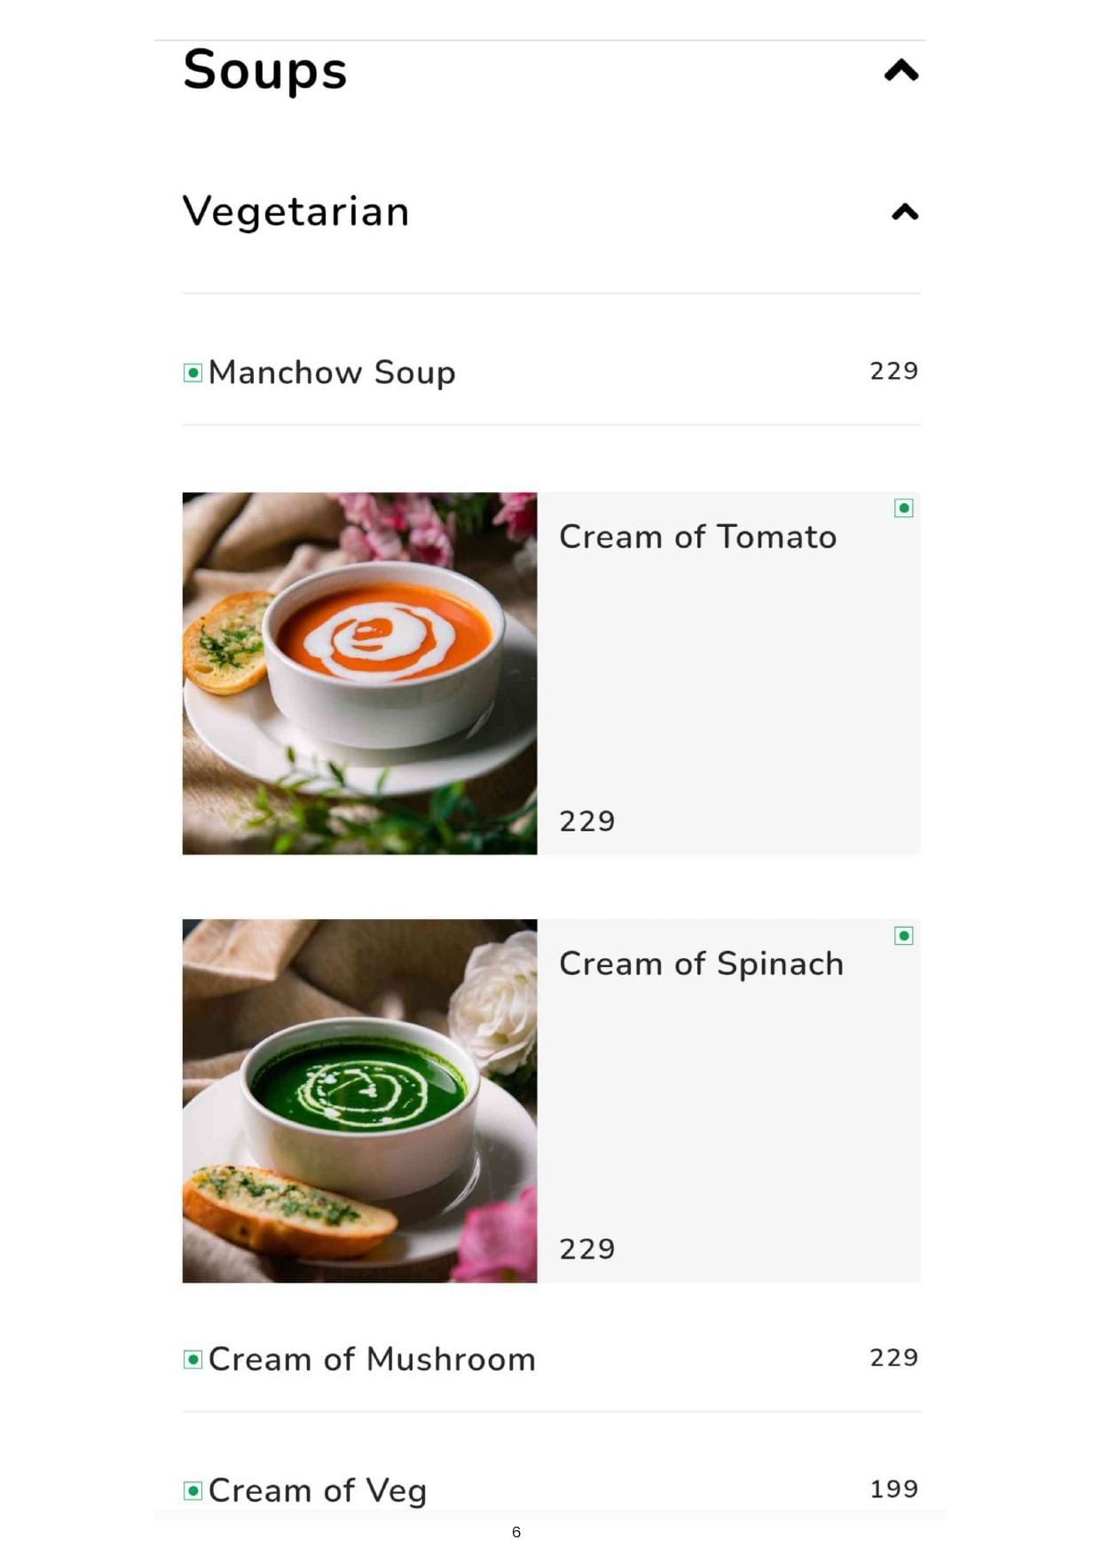Image resolution: width=1101 pixels, height=1556 pixels.
Task: Select the Cream of Veg item
Action: 318,1490
